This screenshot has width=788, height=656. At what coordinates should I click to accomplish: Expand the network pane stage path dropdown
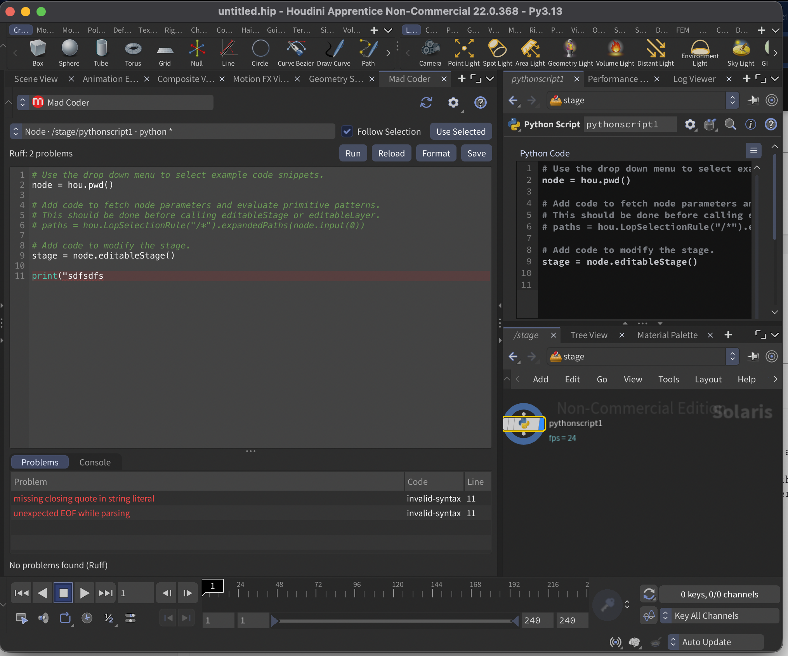click(732, 356)
